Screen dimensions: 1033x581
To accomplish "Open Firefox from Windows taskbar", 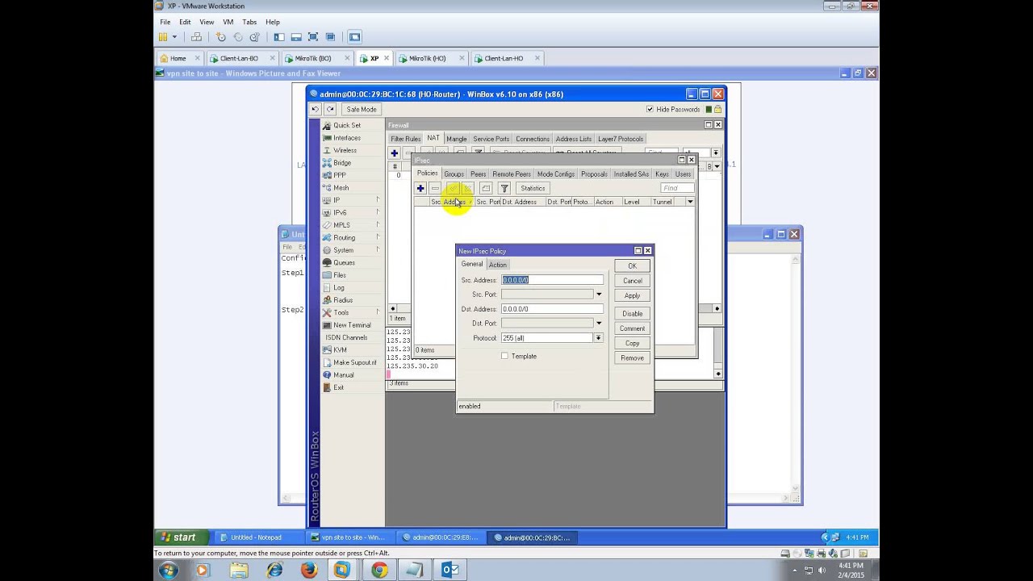I will tap(309, 571).
